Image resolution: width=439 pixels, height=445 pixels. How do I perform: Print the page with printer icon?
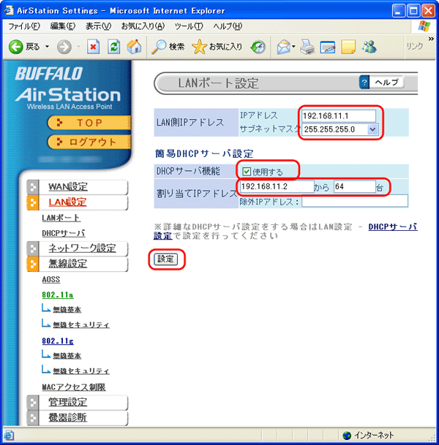(x=307, y=47)
